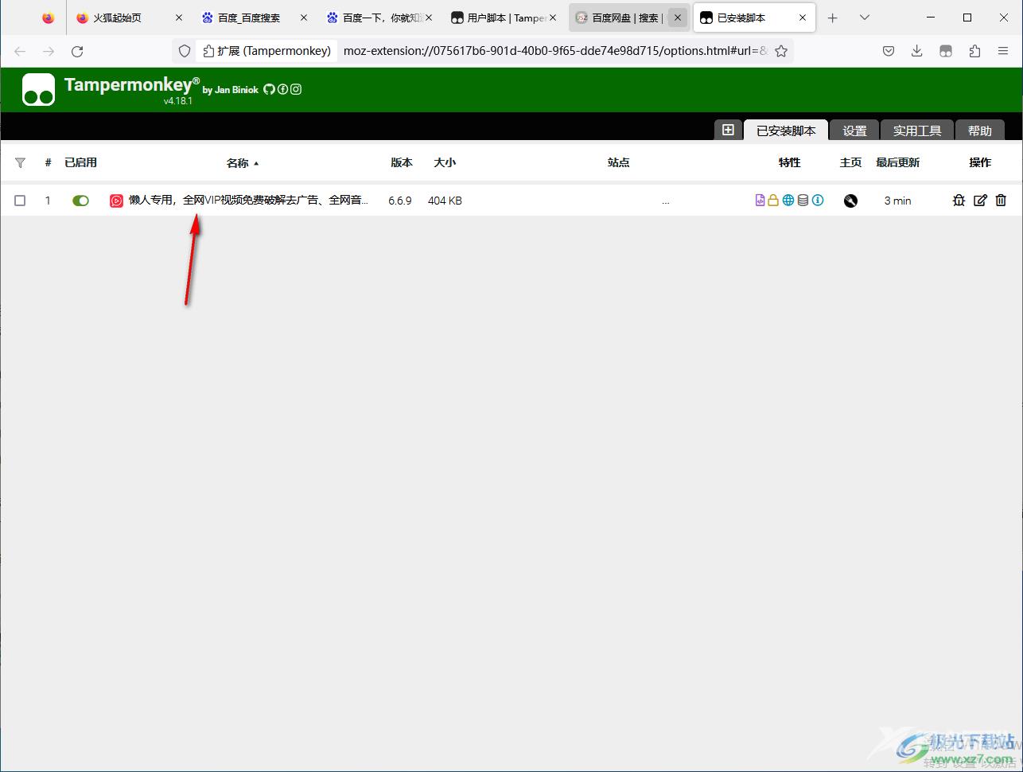Click the Tampermonkey title text
This screenshot has height=772, width=1023.
(130, 85)
